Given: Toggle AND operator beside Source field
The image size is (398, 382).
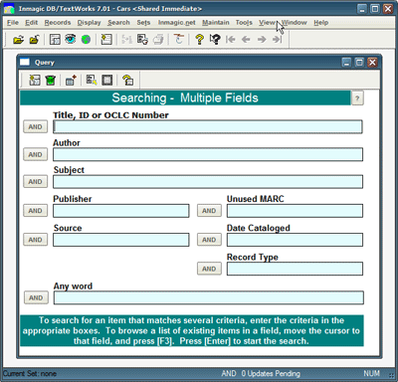Looking at the screenshot, I should (35, 240).
